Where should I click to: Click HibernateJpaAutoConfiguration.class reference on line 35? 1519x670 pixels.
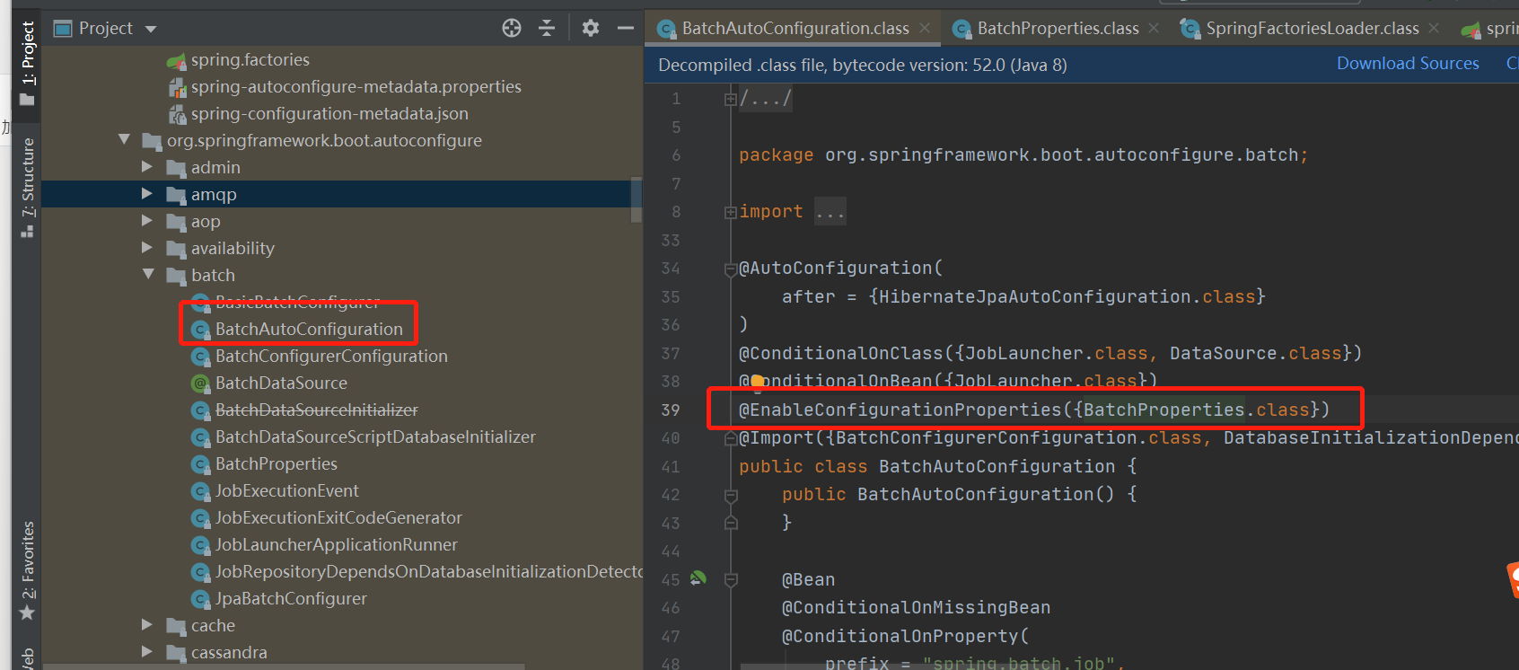point(1067,296)
